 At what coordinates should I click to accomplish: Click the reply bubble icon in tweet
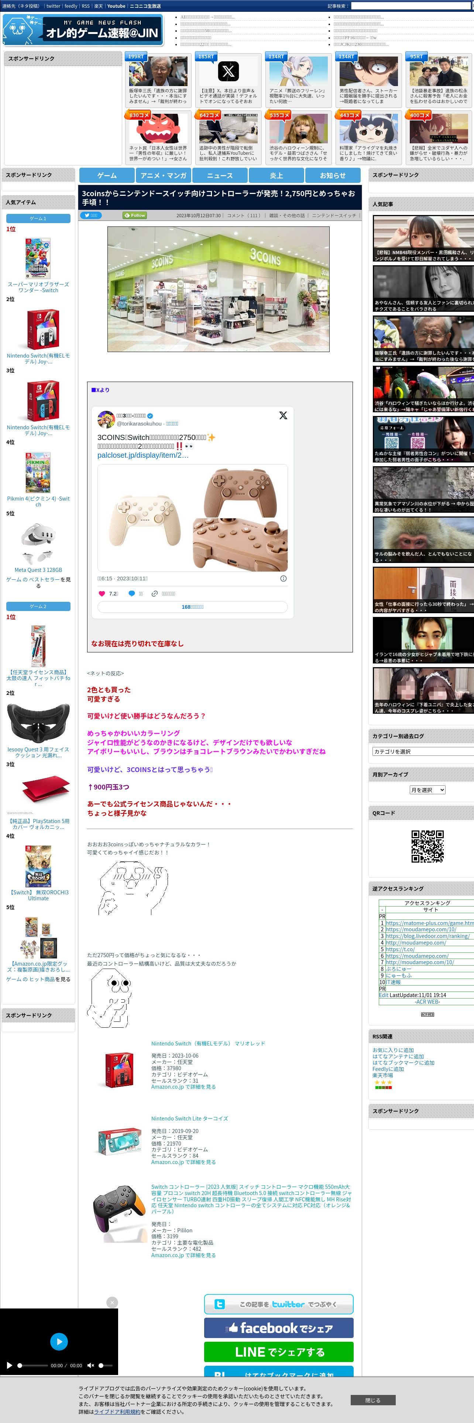(x=131, y=593)
